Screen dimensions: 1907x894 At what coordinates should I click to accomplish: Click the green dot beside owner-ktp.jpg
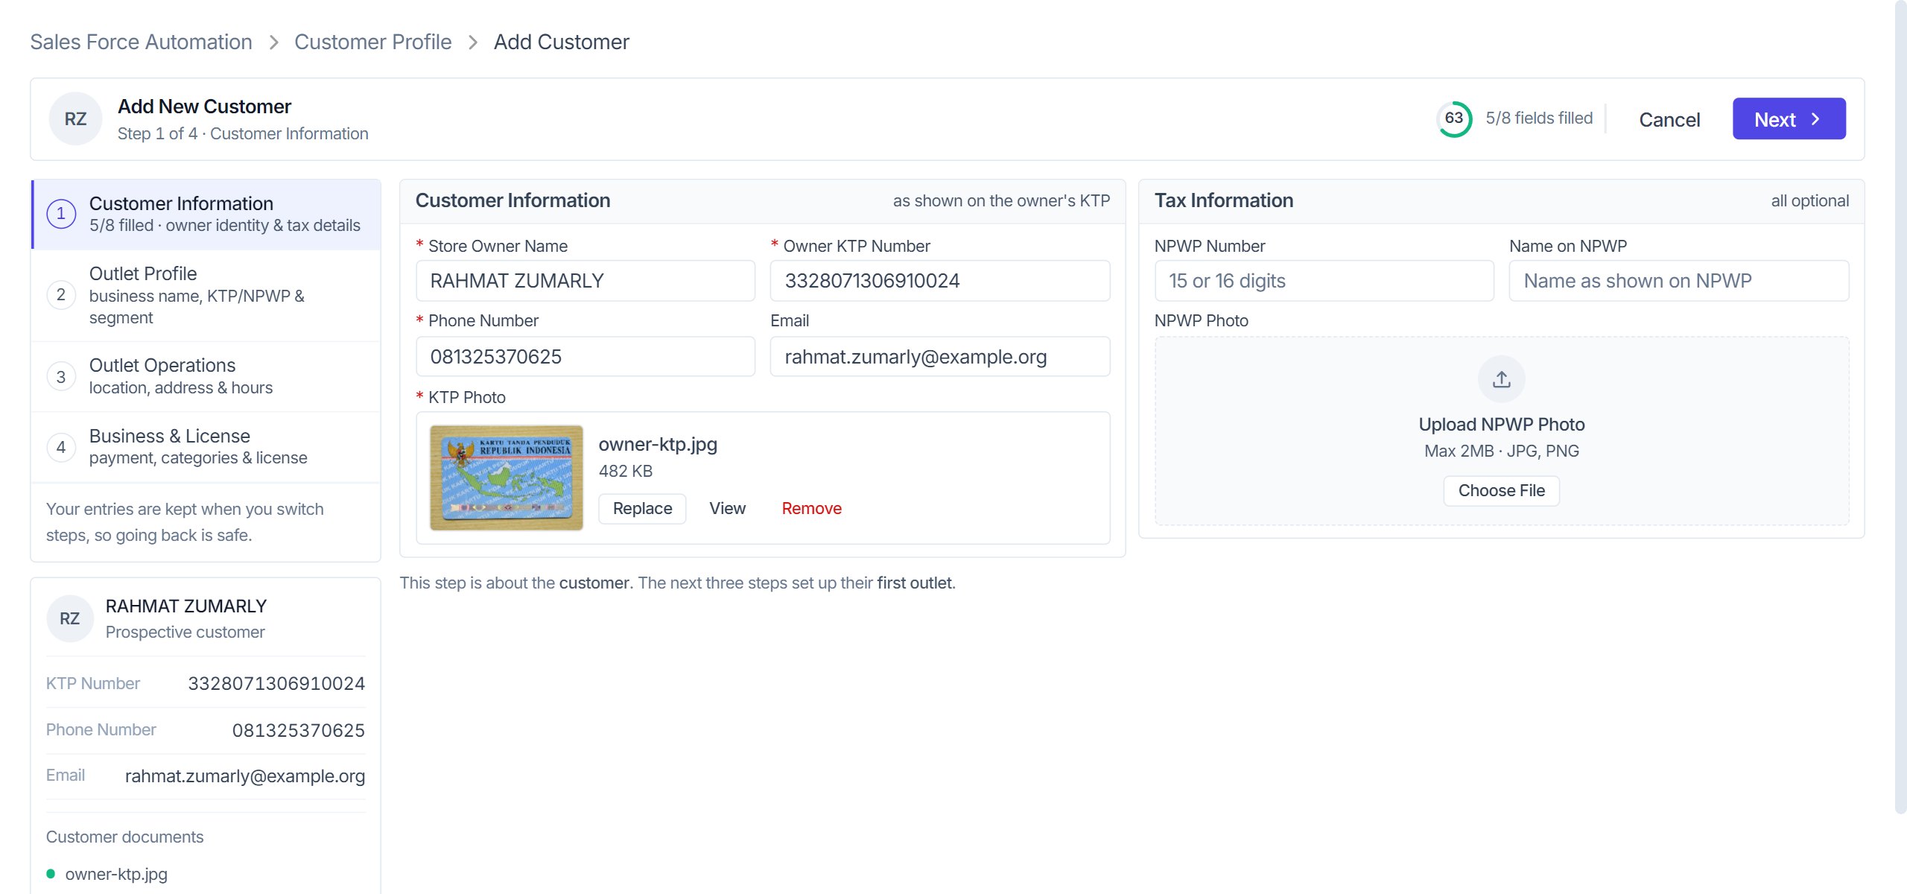coord(51,874)
